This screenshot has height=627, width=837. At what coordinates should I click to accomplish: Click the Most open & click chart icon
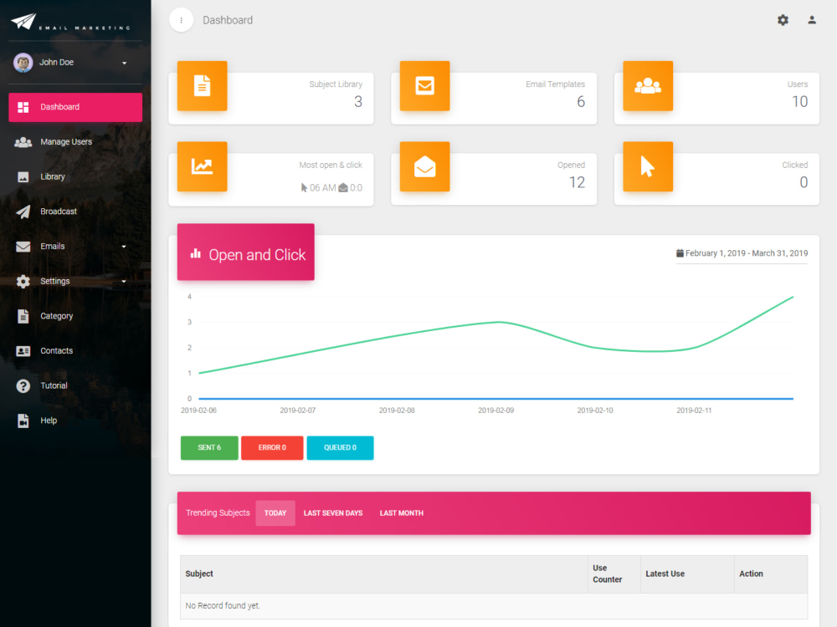click(x=203, y=166)
